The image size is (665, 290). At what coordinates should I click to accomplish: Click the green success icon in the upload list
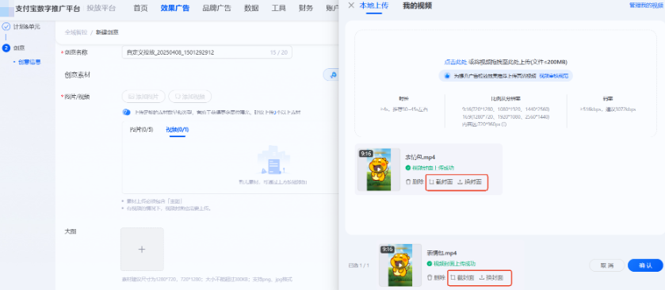(x=407, y=168)
